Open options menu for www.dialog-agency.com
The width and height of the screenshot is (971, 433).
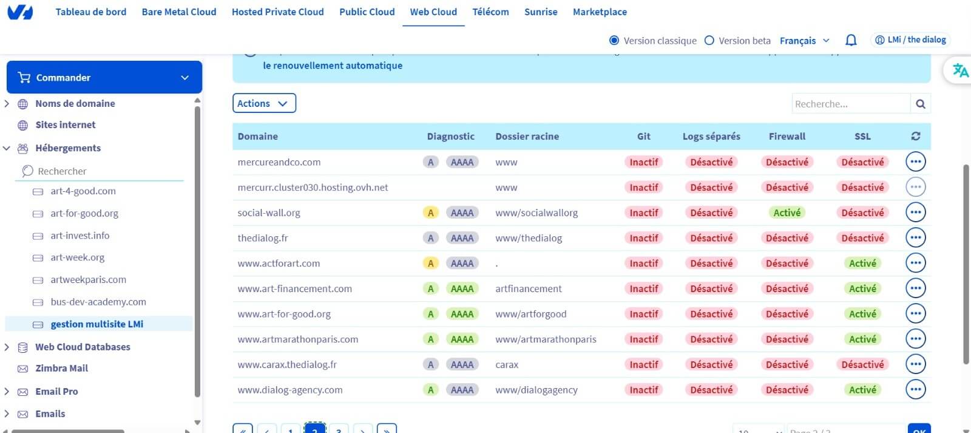click(915, 389)
